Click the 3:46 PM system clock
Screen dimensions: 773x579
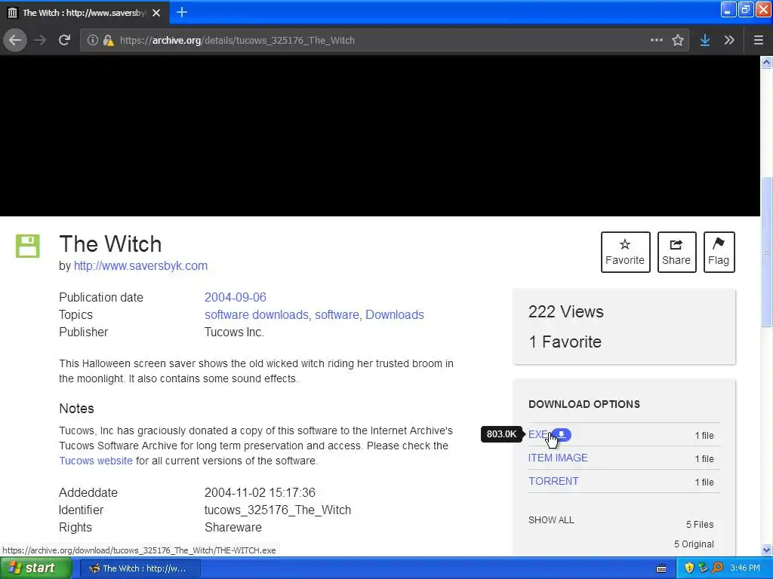point(745,568)
